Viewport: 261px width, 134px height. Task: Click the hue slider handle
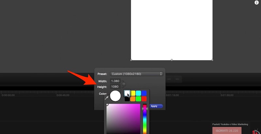145,109
